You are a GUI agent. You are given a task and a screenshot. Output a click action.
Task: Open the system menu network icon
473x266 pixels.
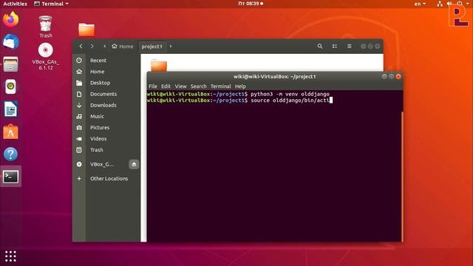point(440,4)
